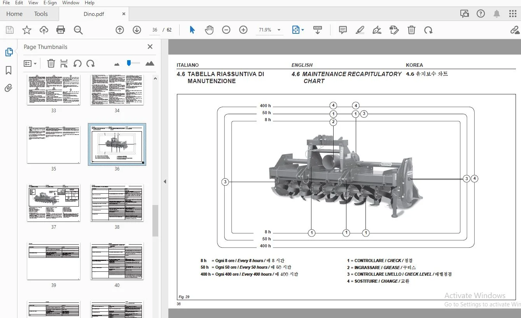Viewport: 521px width, 318px height.
Task: Select the Dino.pdf document tab
Action: [93, 14]
